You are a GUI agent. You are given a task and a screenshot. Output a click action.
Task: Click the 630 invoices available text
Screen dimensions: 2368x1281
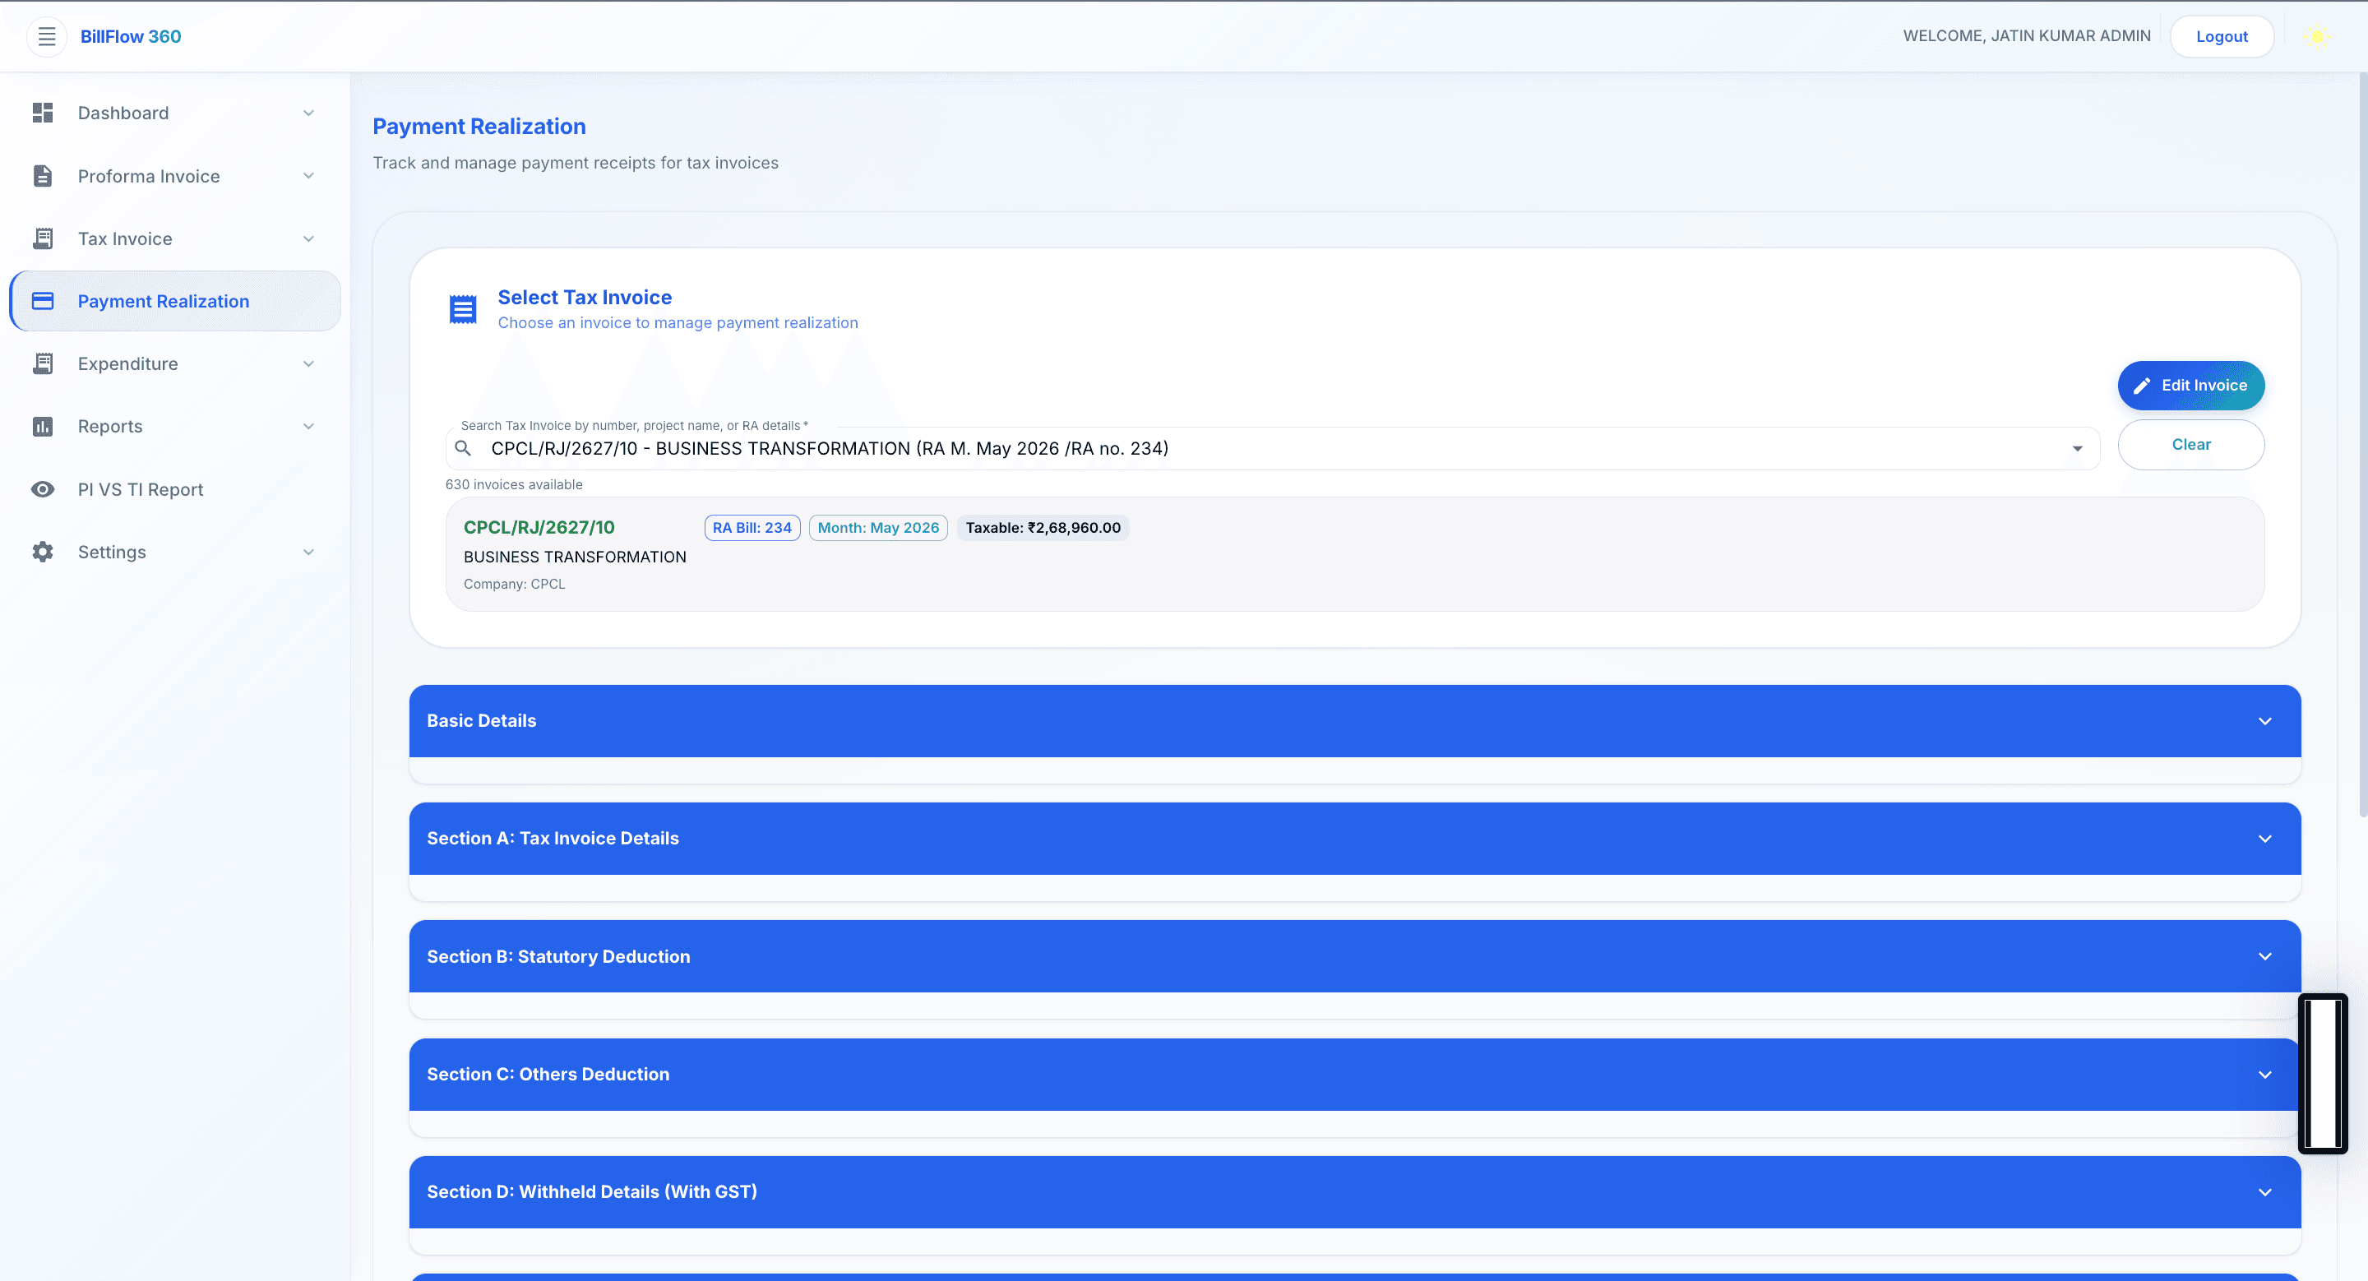click(514, 484)
